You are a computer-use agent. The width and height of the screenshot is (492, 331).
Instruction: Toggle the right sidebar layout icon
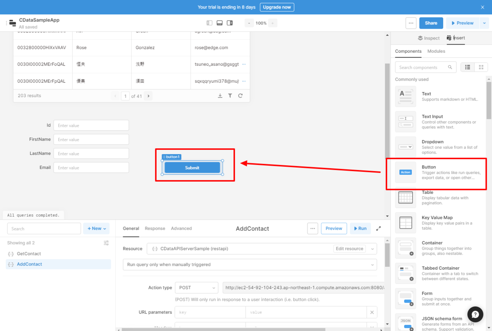230,23
